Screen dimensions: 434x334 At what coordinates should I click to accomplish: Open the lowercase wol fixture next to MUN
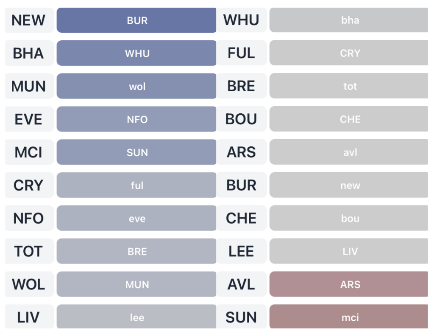[x=136, y=86]
